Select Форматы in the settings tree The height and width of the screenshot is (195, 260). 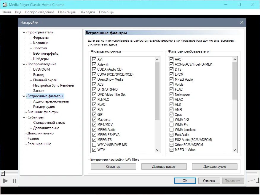click(41, 38)
